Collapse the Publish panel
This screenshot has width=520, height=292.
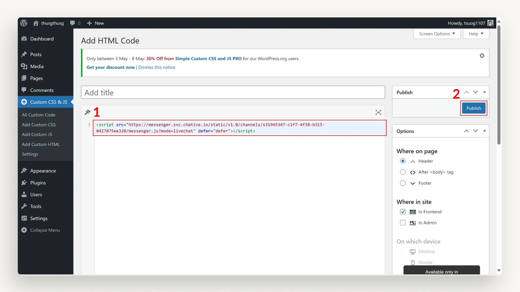pos(484,92)
